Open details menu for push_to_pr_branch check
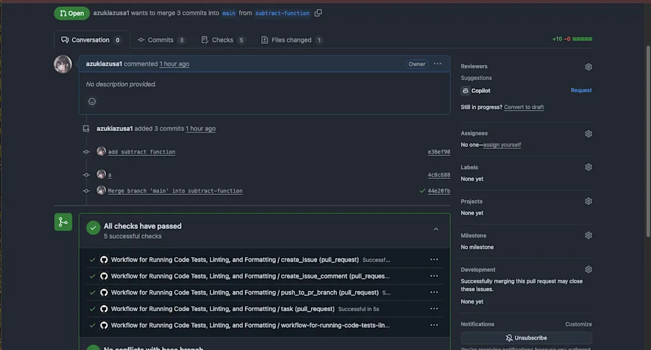This screenshot has height=350, width=651. pyautogui.click(x=434, y=293)
